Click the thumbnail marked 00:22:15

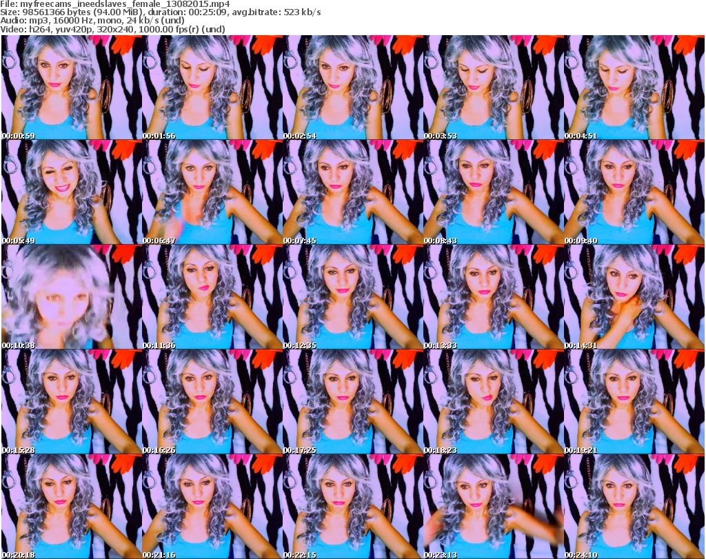pos(352,507)
